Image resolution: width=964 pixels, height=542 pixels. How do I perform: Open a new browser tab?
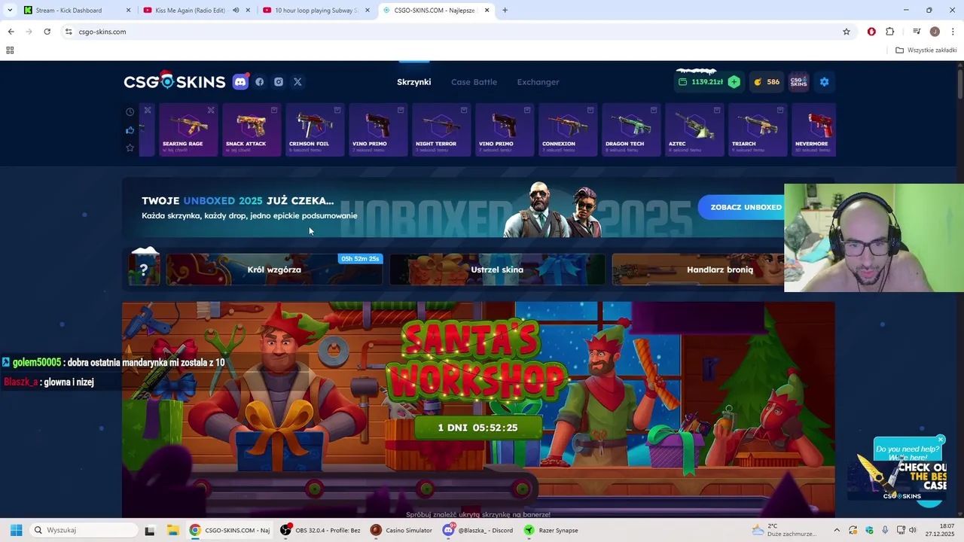(505, 11)
